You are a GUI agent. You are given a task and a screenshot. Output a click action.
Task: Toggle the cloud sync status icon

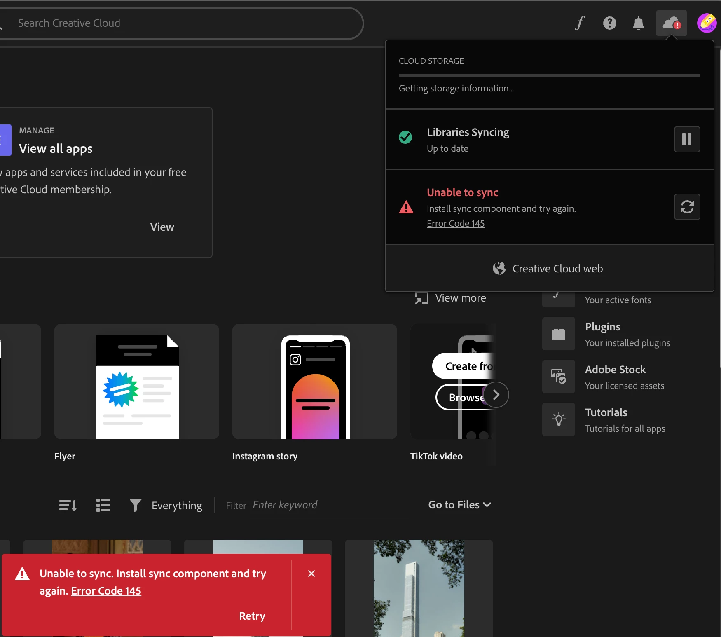pyautogui.click(x=671, y=23)
